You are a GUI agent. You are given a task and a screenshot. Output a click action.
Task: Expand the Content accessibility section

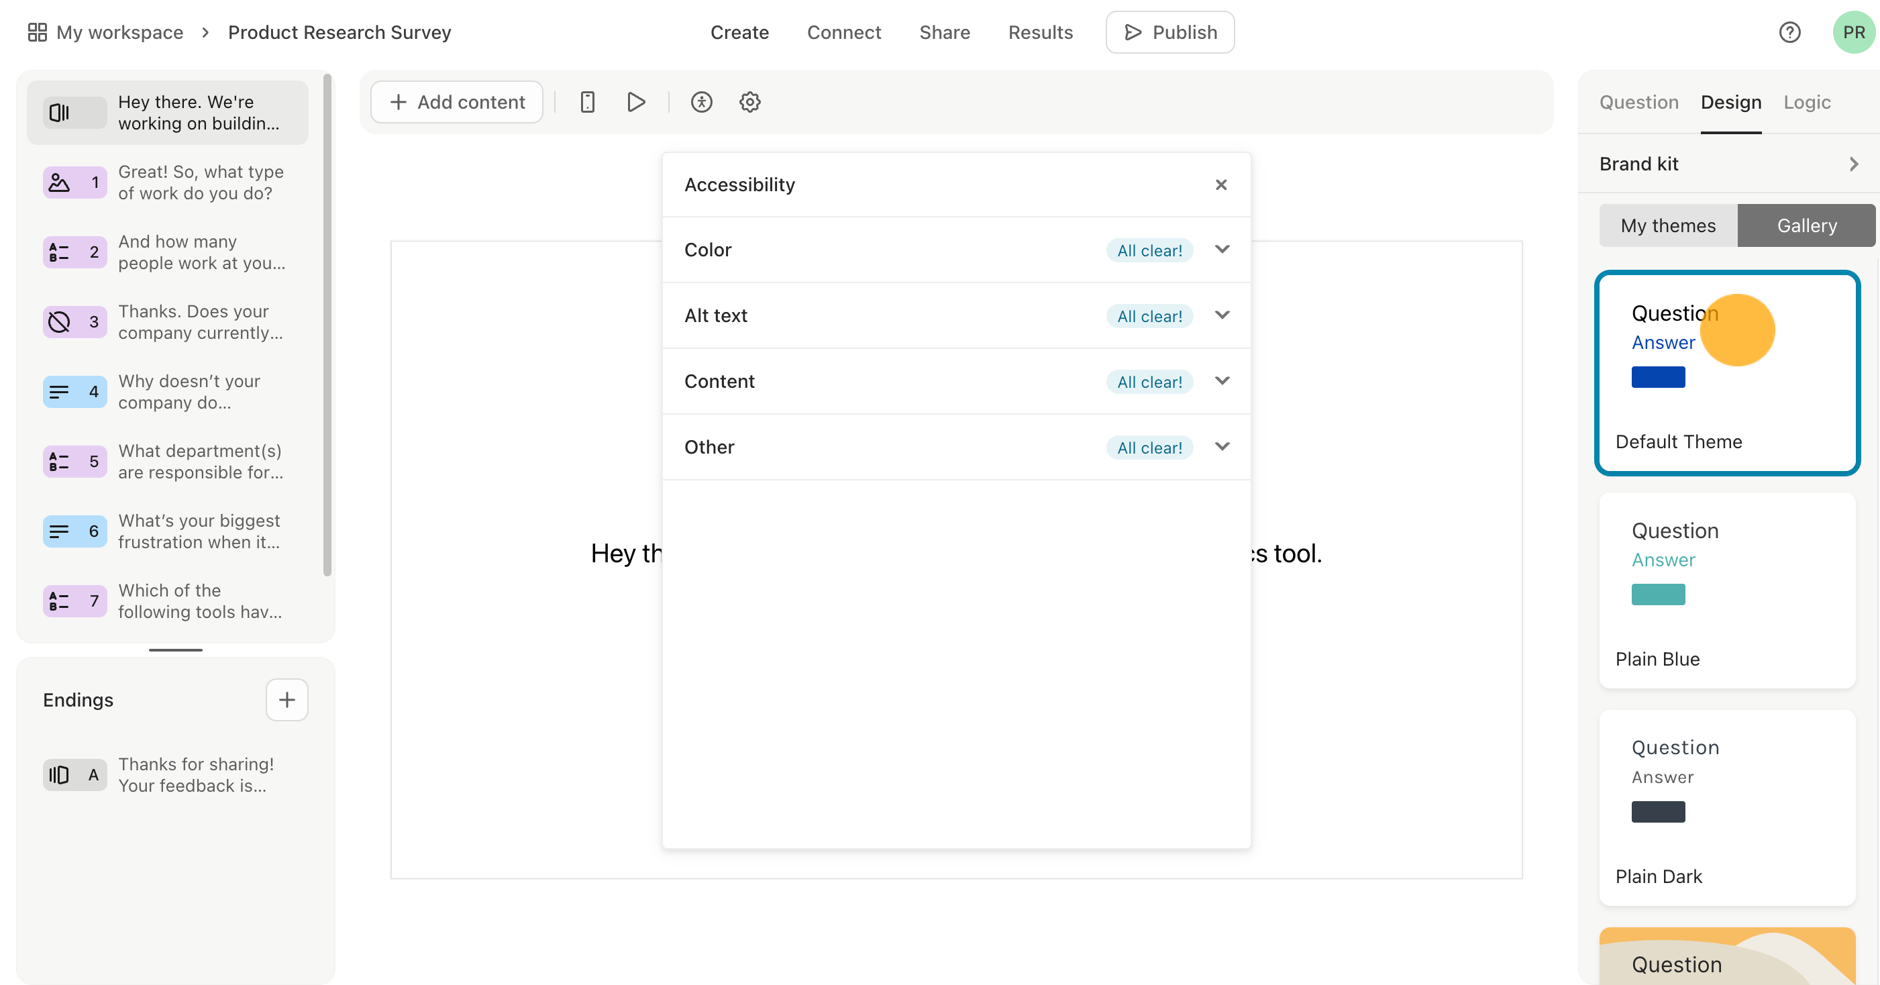(x=1222, y=381)
